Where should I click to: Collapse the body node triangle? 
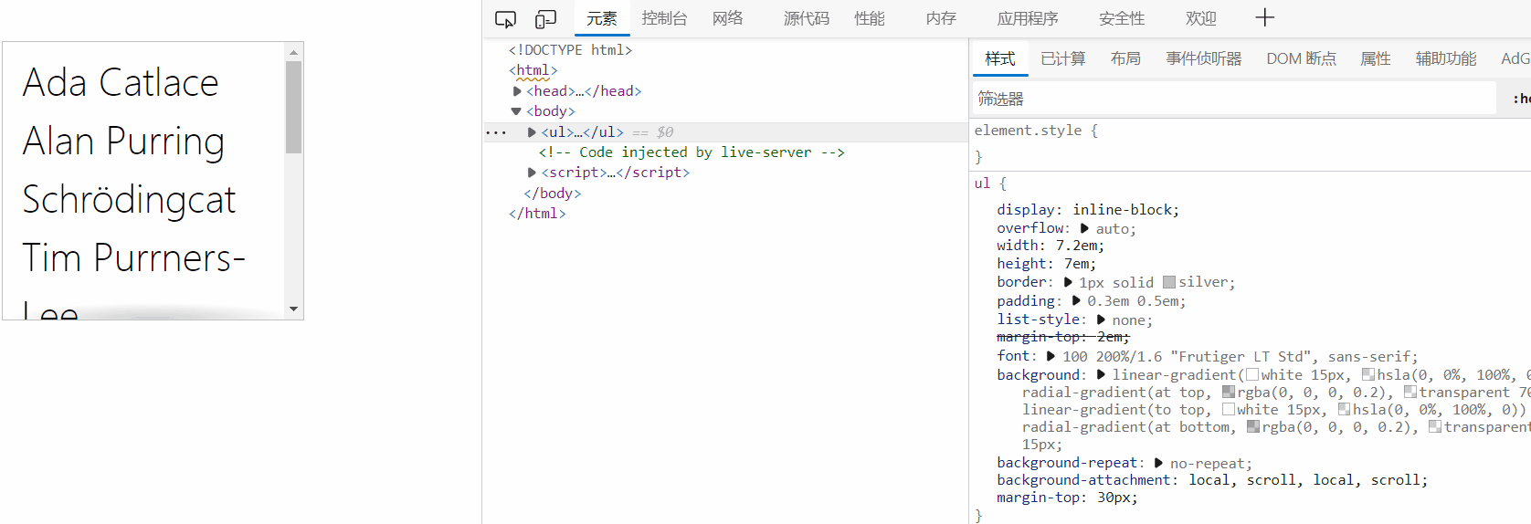tap(516, 111)
